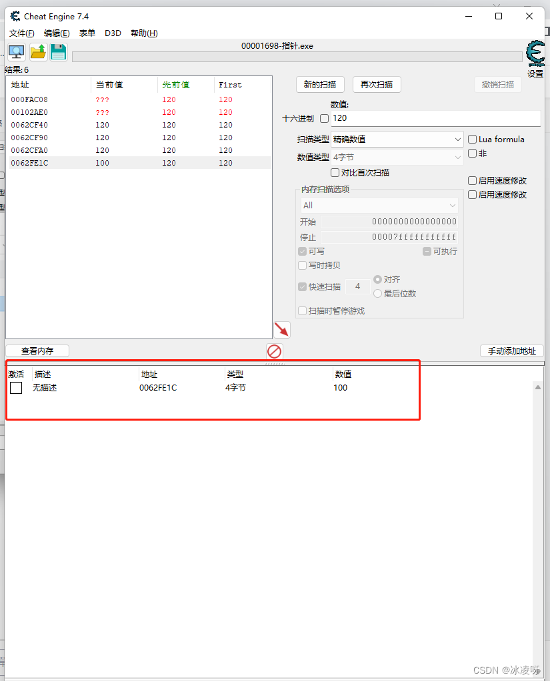Click the 手动添加地址 button

point(512,351)
